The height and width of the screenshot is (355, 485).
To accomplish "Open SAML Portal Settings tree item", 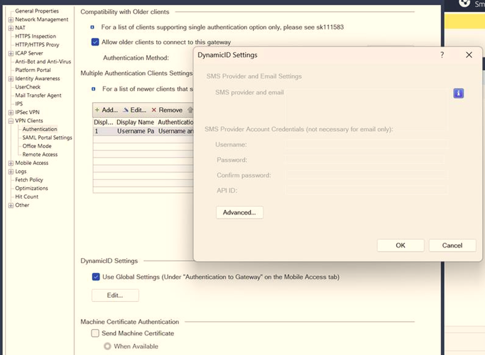I will pyautogui.click(x=47, y=137).
